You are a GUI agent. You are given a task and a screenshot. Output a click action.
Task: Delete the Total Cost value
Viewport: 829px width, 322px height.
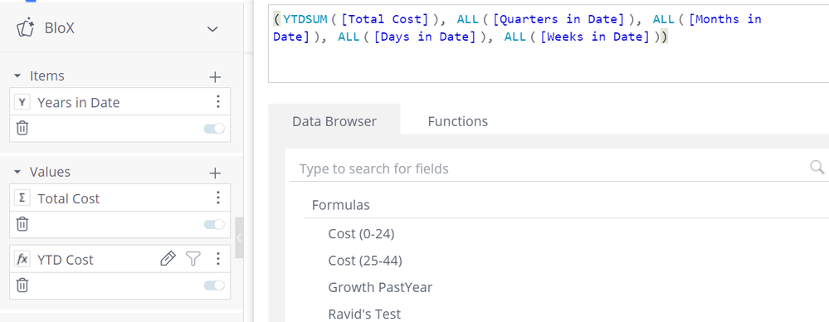point(22,224)
